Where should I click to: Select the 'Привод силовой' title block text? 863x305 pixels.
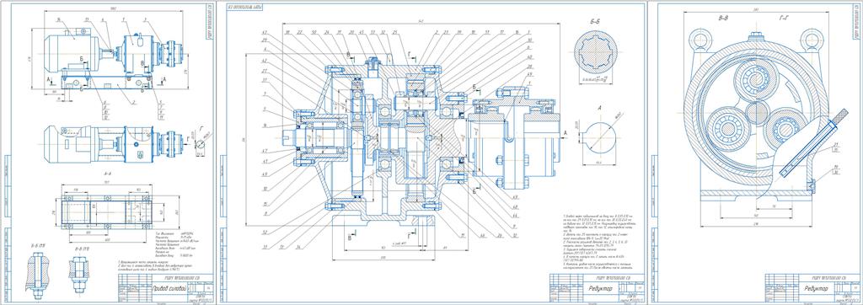(169, 288)
